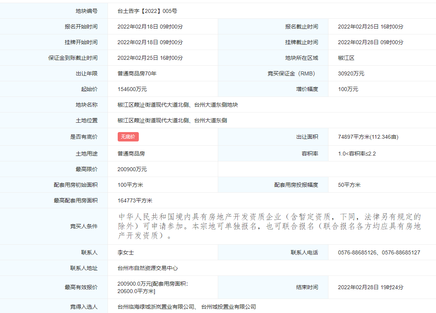Click winning bidders company names

(187, 307)
